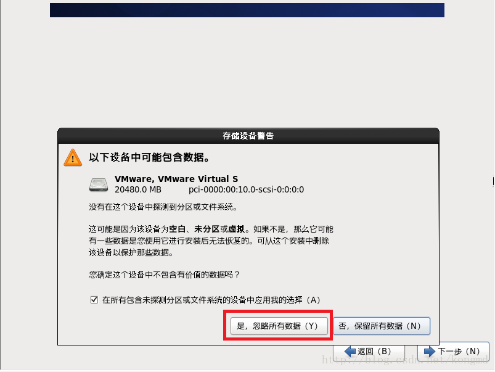Click the hard disk drive icon
Viewport: 495px width, 372px height.
(99, 184)
